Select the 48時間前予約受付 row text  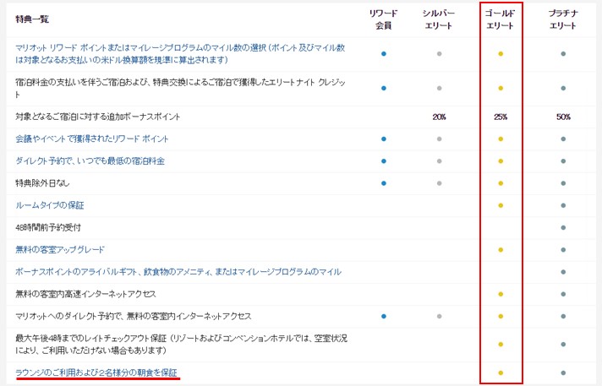tap(48, 227)
